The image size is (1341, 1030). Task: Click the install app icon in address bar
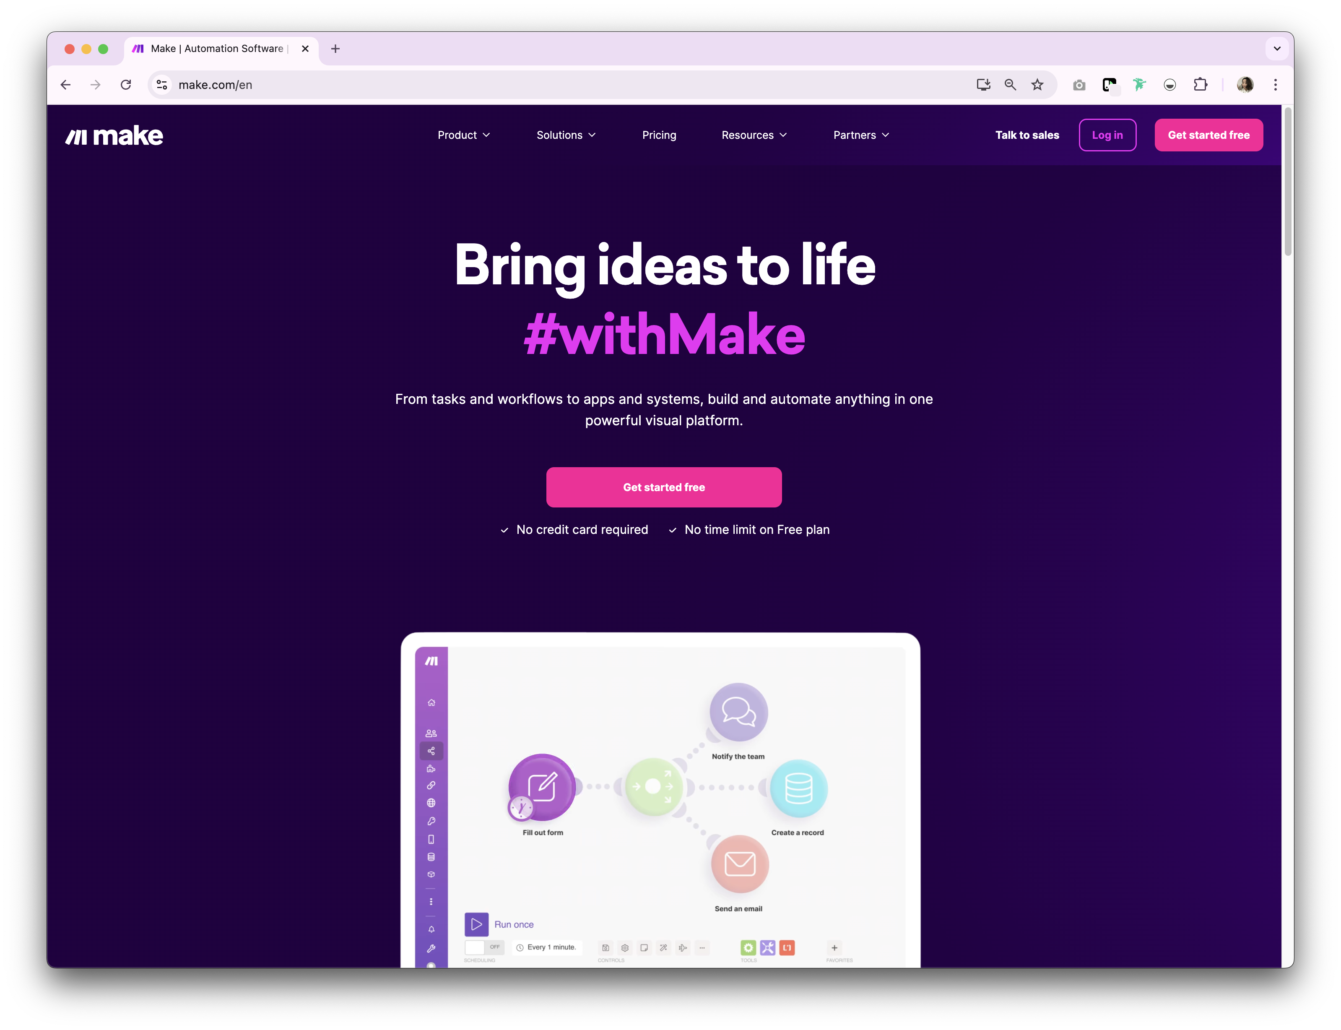coord(983,85)
